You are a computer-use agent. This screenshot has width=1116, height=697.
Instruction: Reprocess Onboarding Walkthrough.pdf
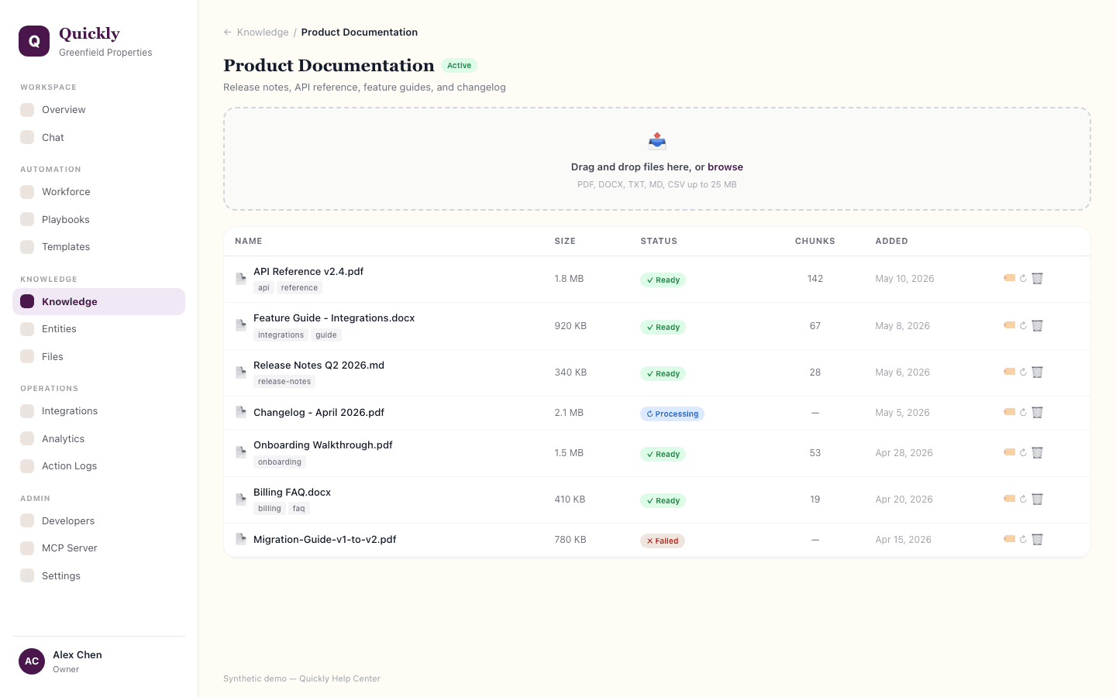click(1023, 452)
